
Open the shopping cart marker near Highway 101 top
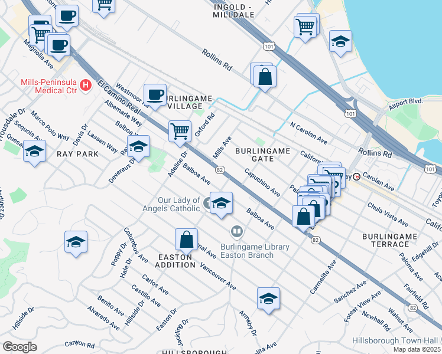(305, 27)
